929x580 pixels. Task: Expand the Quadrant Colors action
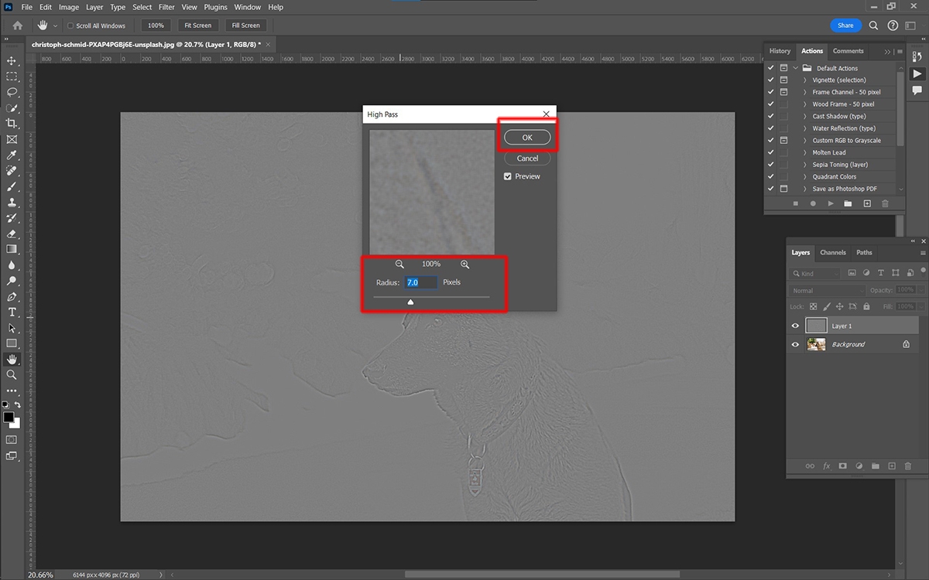[805, 177]
